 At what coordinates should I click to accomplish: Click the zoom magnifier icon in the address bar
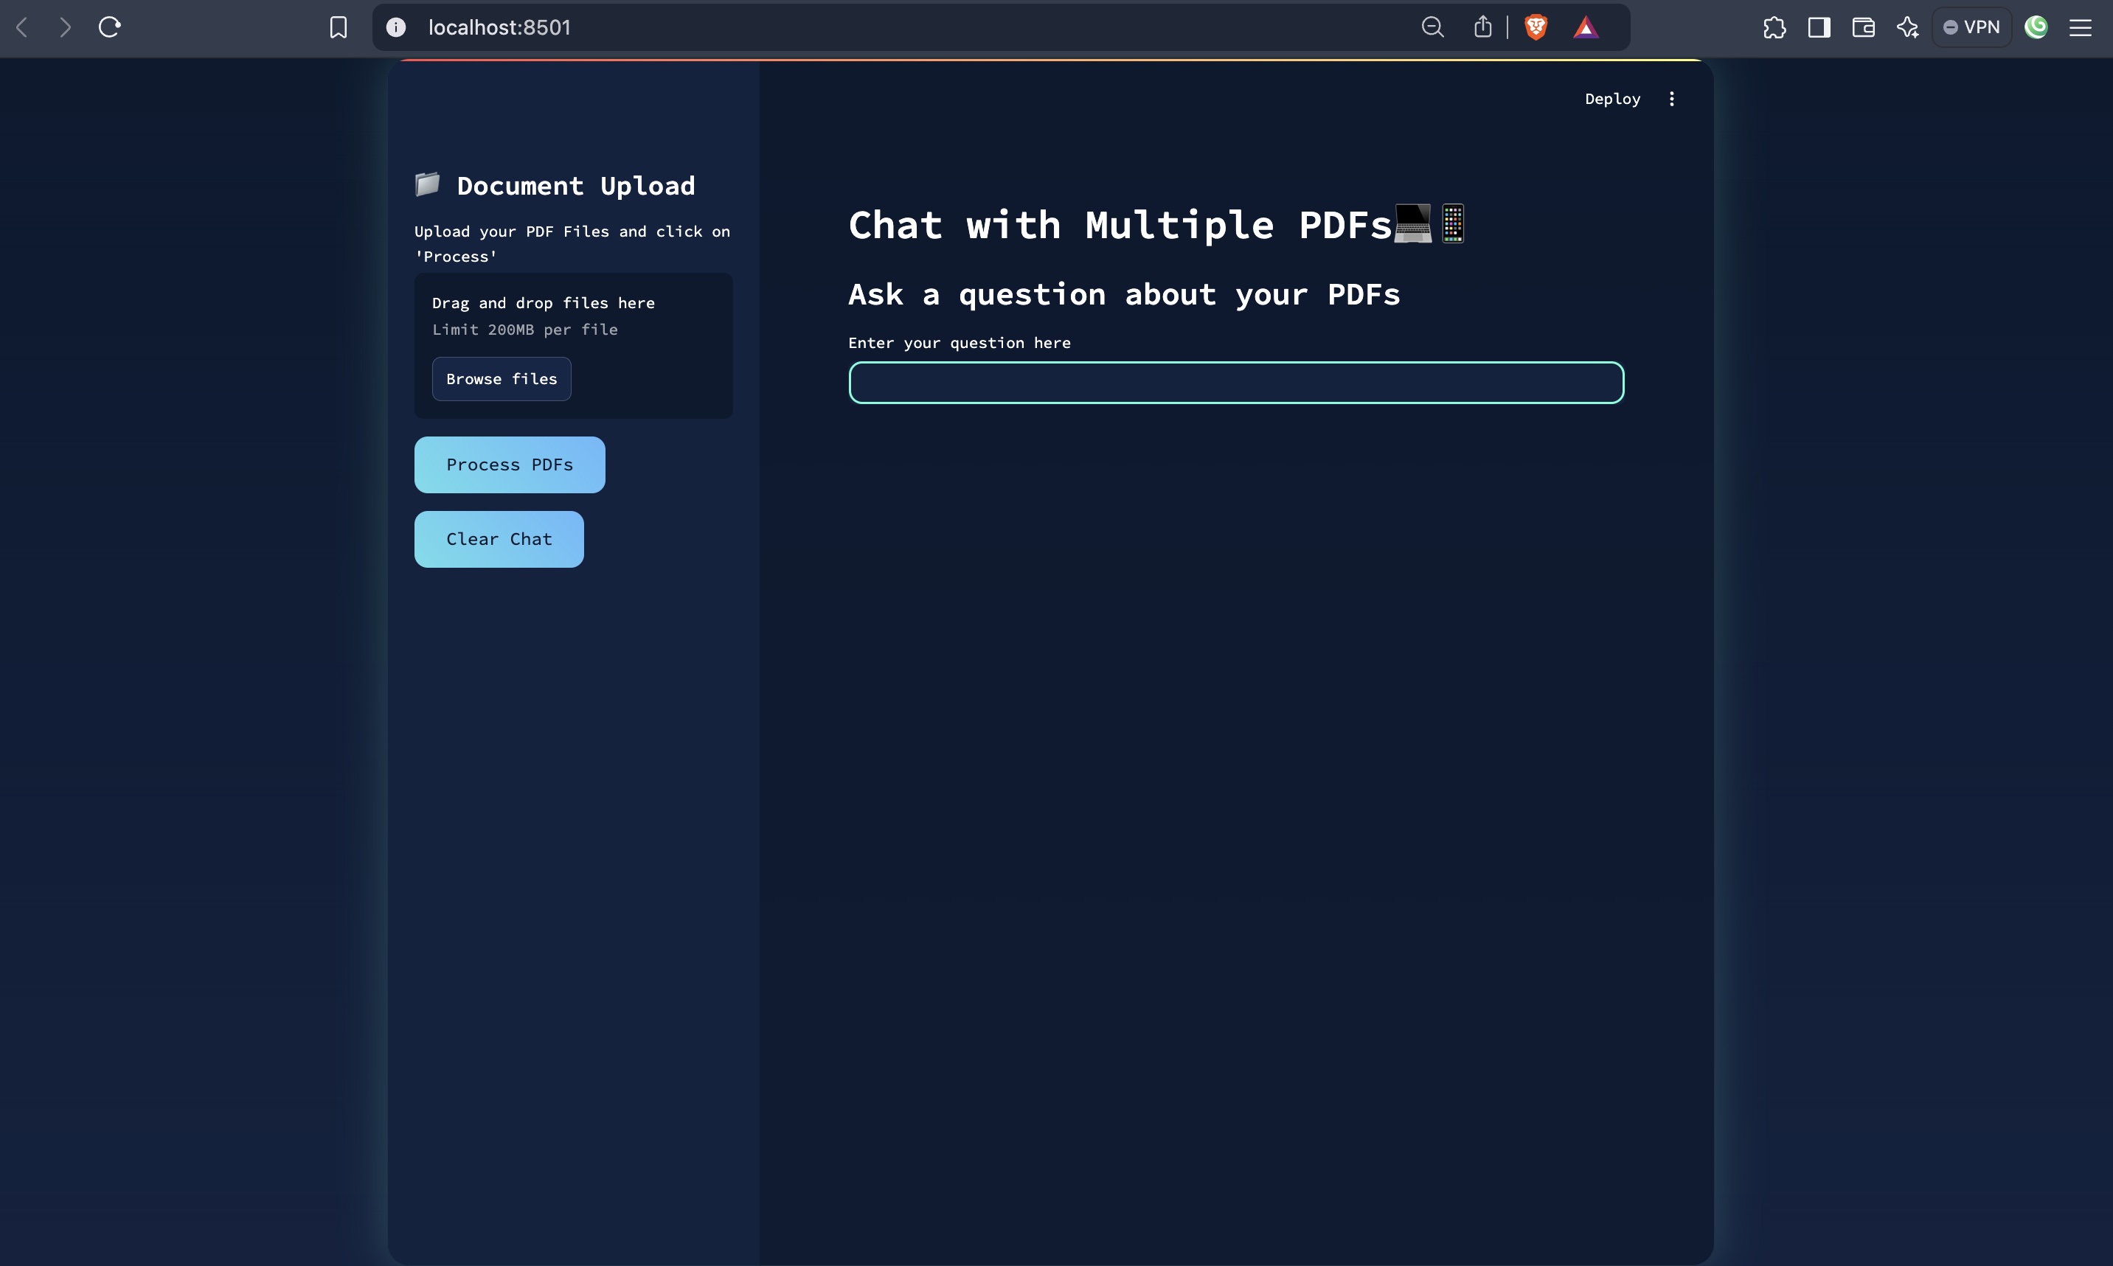pyautogui.click(x=1432, y=27)
